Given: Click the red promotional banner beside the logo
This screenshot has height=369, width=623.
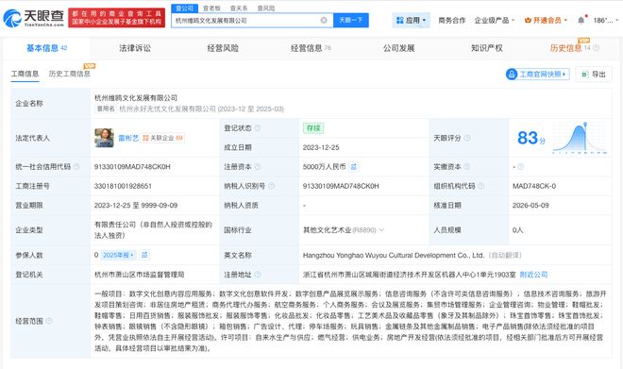Looking at the screenshot, I should [116, 18].
